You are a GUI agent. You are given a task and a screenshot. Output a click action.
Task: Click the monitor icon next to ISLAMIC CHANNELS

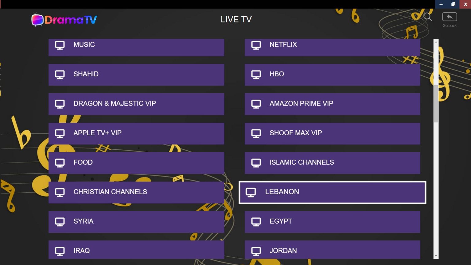pyautogui.click(x=256, y=163)
